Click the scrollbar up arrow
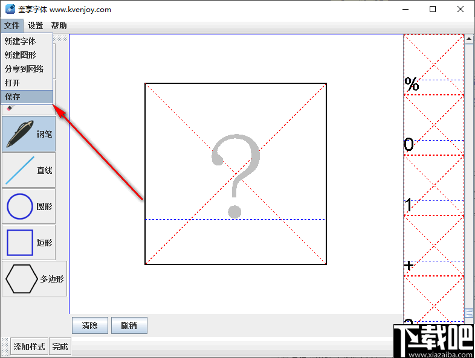The height and width of the screenshot is (358, 475). point(469,39)
